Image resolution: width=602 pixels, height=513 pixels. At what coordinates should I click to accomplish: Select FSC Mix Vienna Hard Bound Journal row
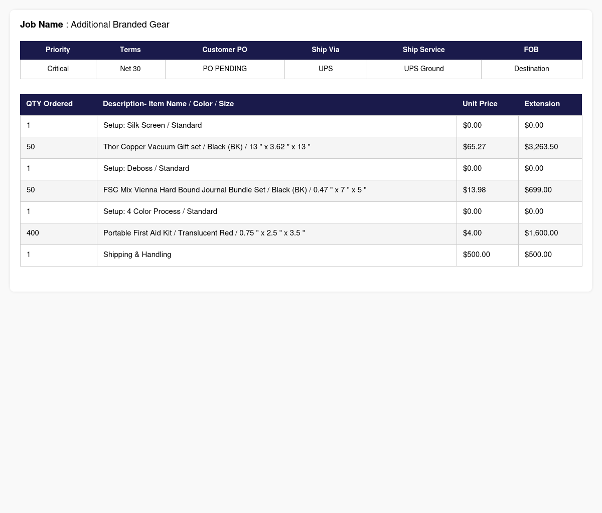[x=301, y=190]
